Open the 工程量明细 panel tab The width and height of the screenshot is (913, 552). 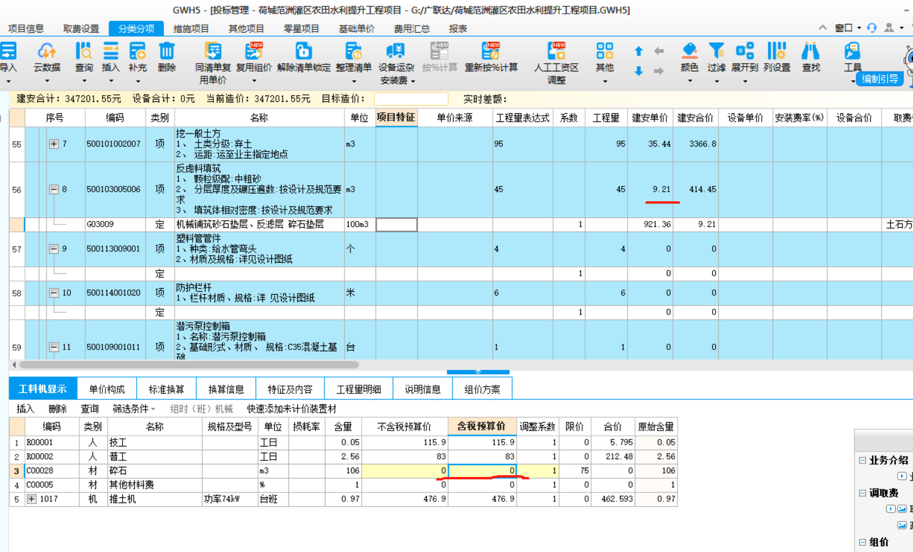coord(358,389)
